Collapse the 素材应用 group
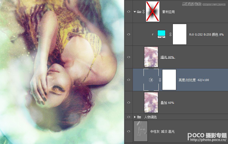Viewport: 228px width, 144px height. 135,11
